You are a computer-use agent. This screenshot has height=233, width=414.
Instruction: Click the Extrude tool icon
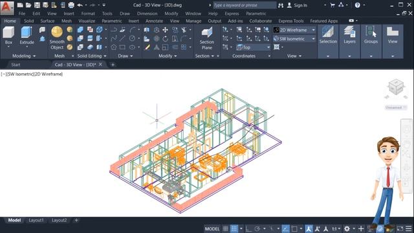click(27, 32)
